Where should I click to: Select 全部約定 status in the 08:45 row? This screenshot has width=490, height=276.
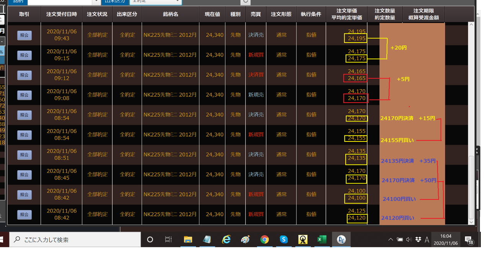point(97,174)
